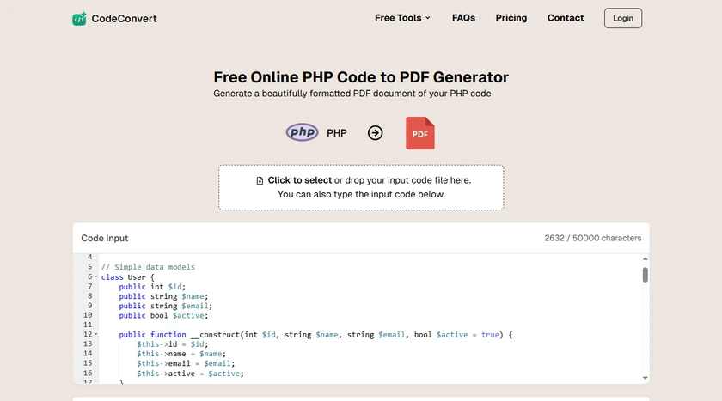Click the red PDF file icon

tap(420, 133)
